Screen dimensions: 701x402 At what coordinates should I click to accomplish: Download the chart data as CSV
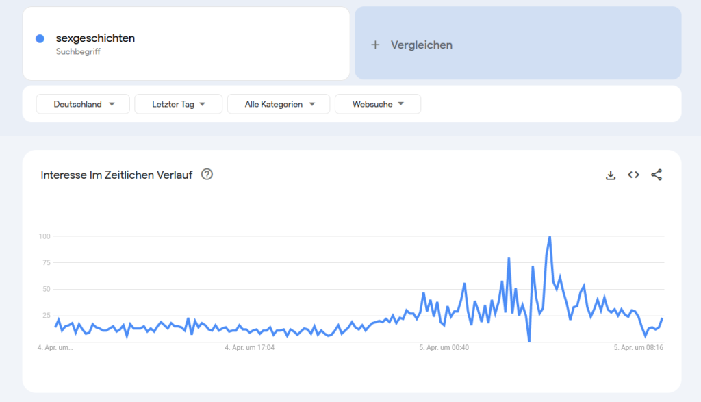coord(611,175)
